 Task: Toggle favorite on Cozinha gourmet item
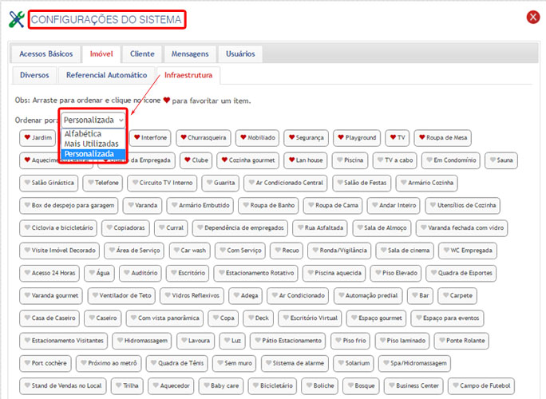point(223,160)
